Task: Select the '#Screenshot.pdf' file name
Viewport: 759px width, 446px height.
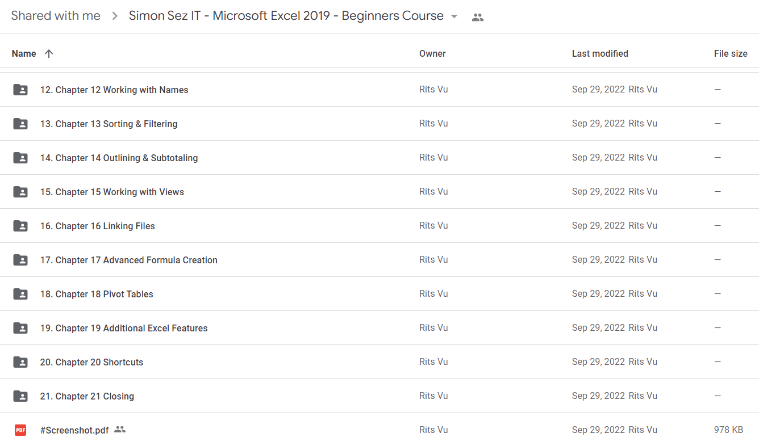Action: coord(74,430)
